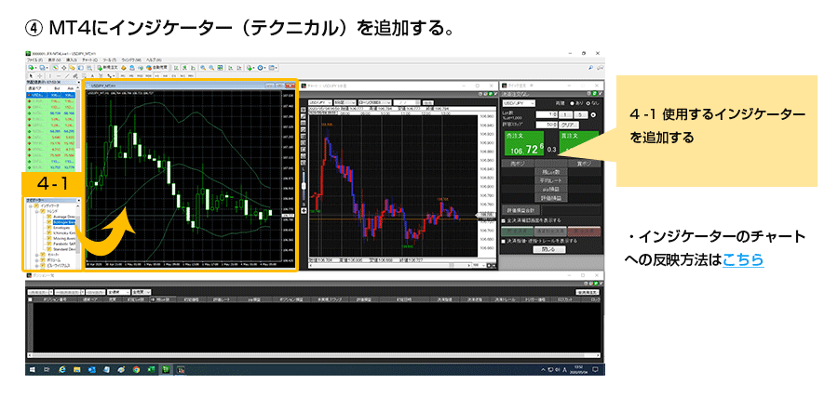Click plus icon below chart zoom slider
Viewport: 838px width, 397px height.
(304, 211)
